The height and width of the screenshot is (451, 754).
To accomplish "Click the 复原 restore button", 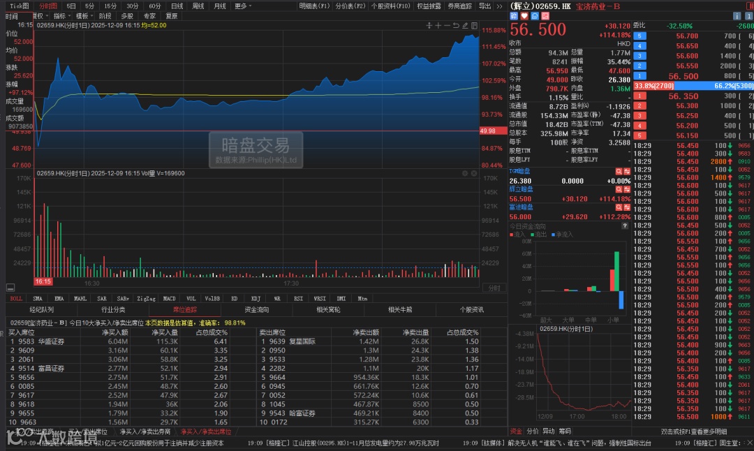I will point(172,16).
